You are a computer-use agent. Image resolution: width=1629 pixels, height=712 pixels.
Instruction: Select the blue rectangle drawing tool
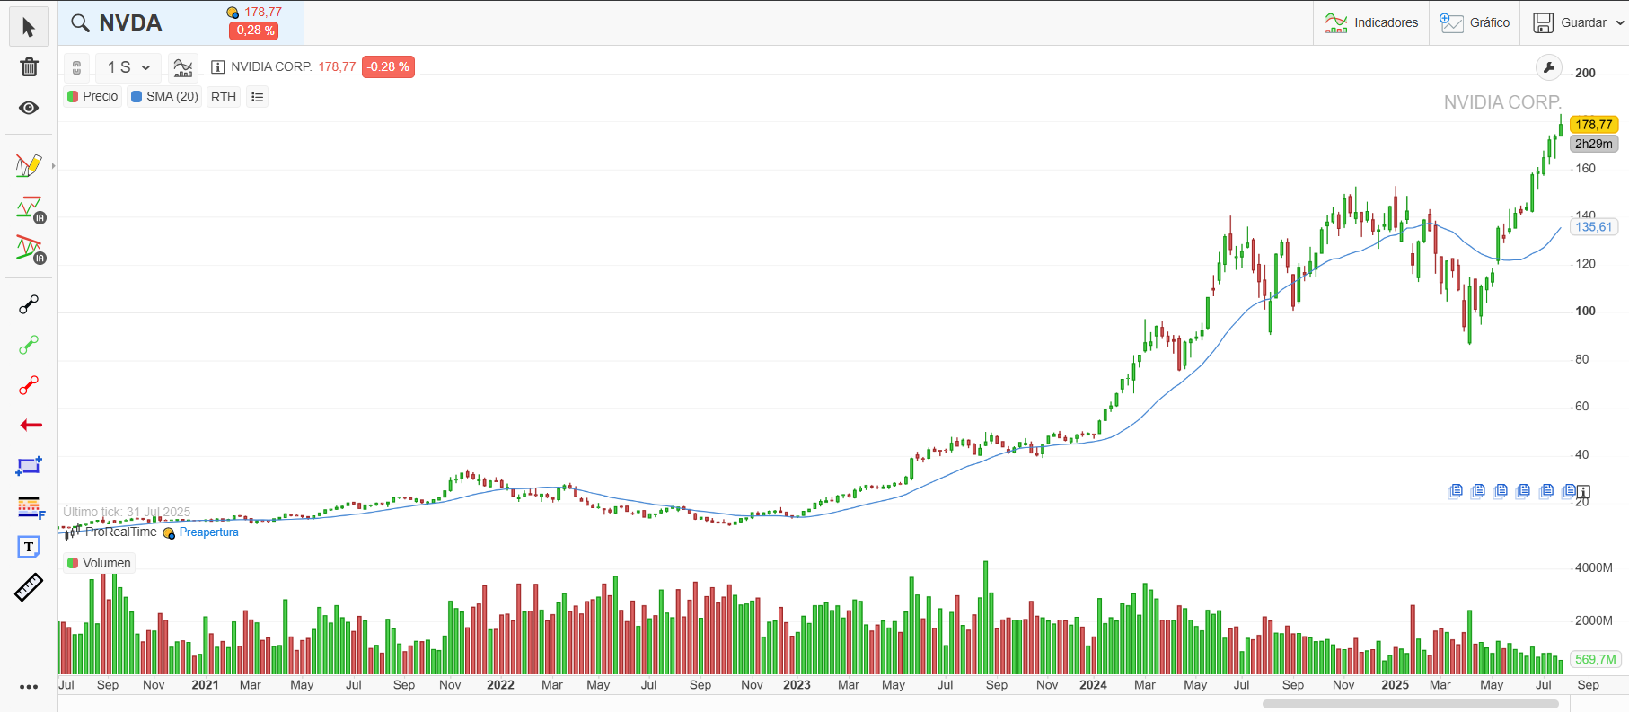pos(29,466)
